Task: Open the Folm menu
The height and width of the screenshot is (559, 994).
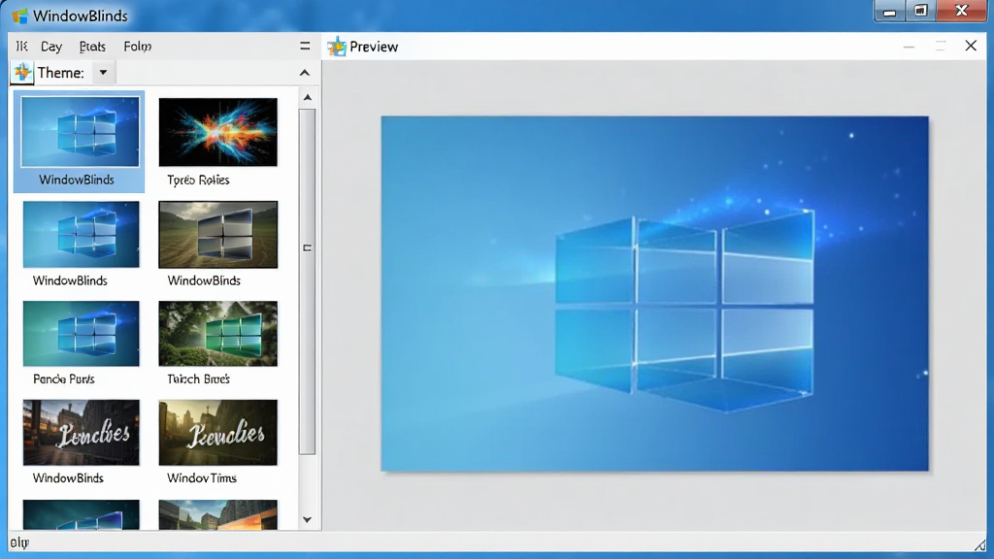Action: [138, 47]
